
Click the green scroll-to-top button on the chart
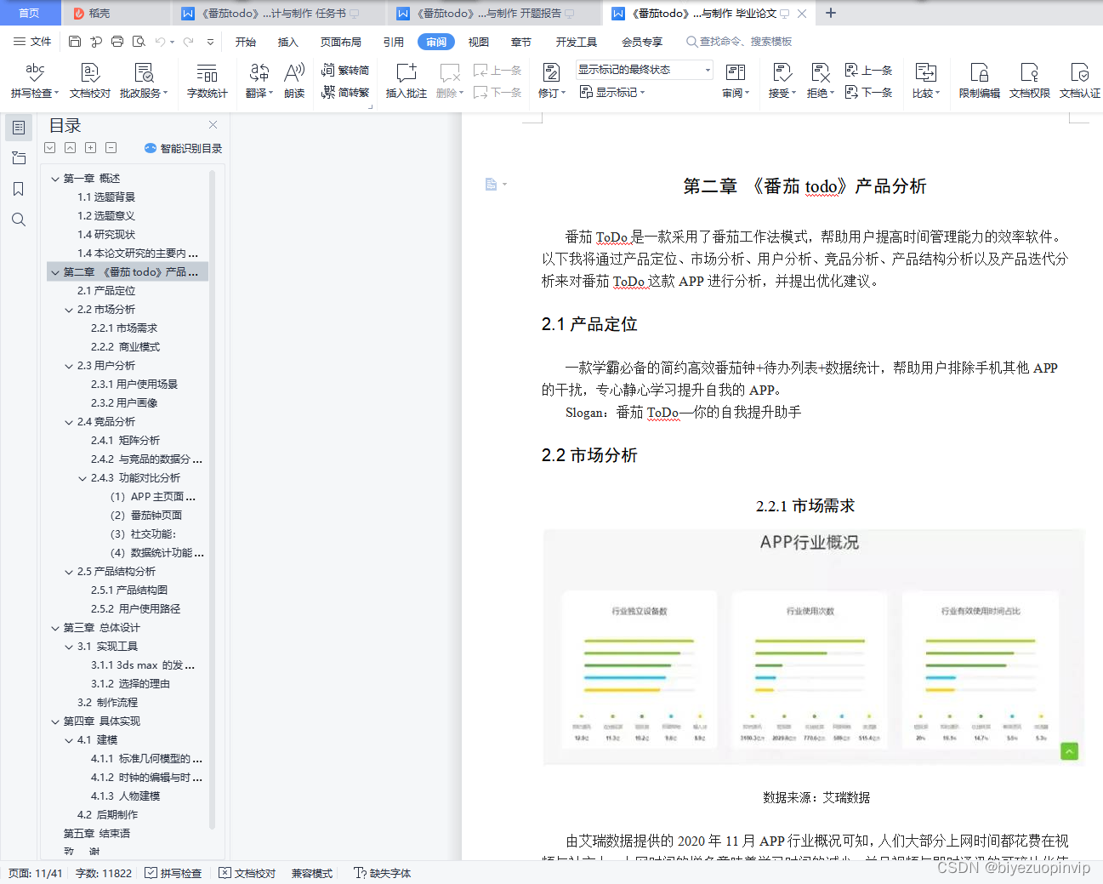click(1070, 751)
